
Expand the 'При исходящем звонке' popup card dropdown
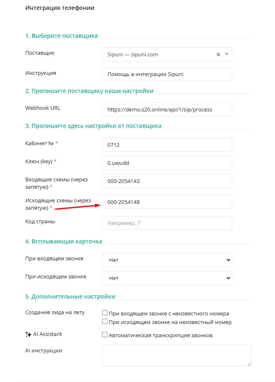point(167,278)
